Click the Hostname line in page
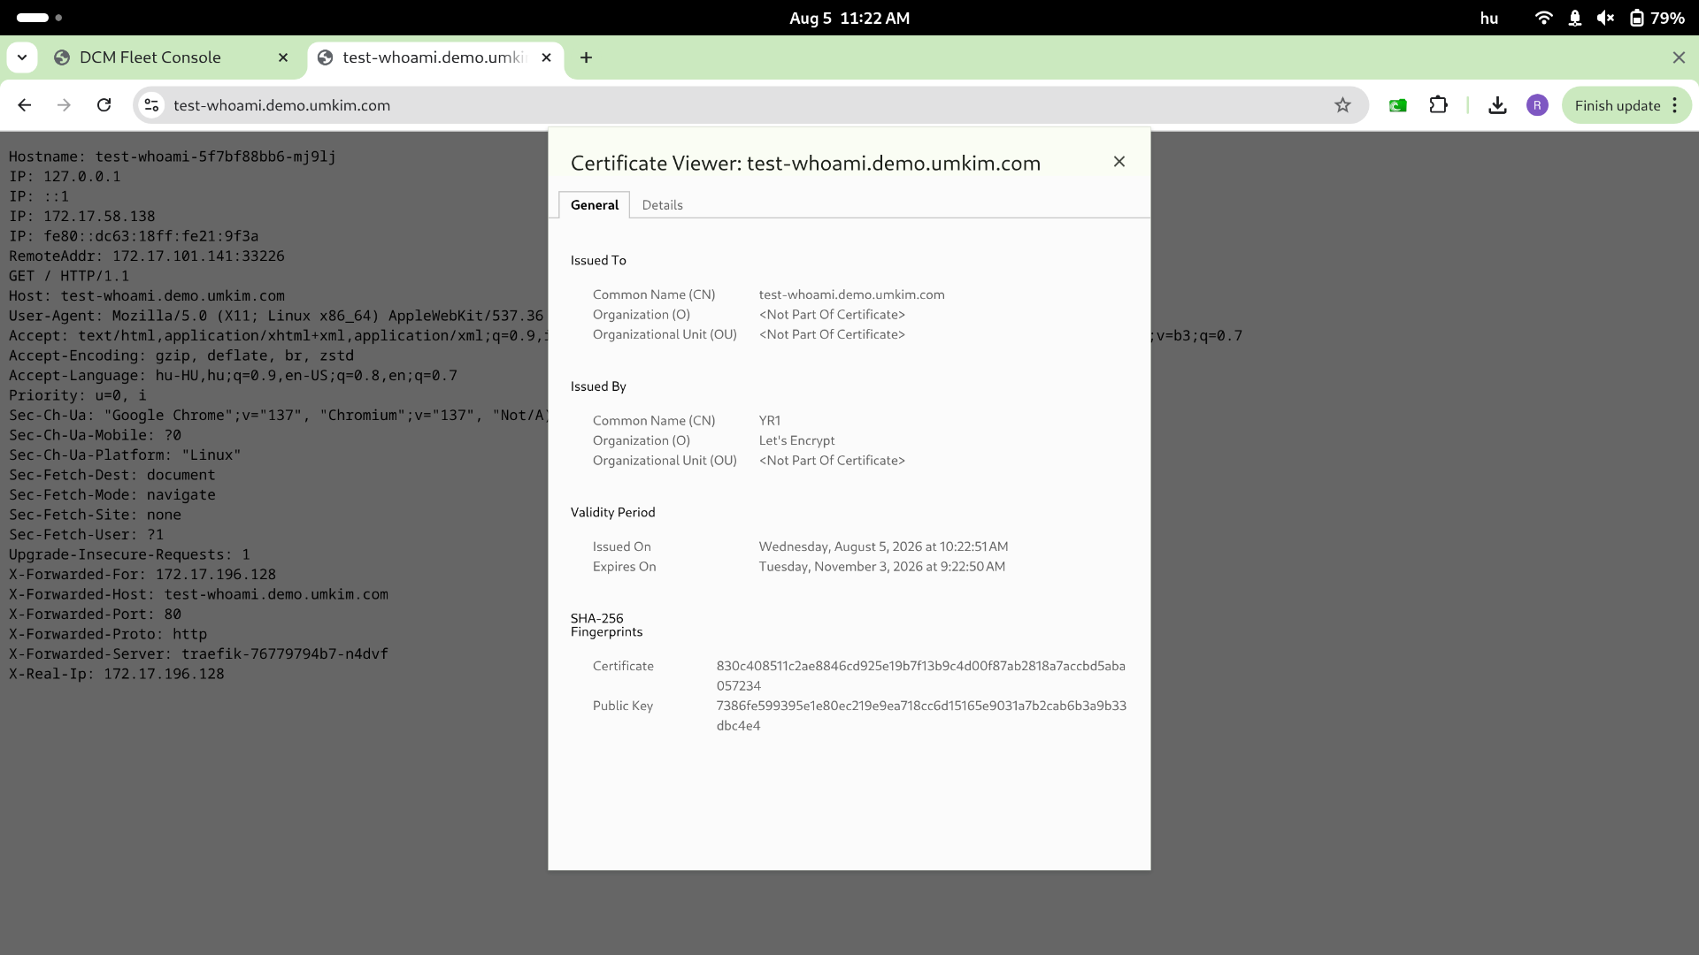 pos(173,157)
